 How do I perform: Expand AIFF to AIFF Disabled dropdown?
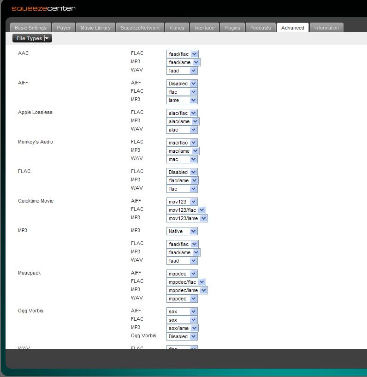click(x=182, y=84)
